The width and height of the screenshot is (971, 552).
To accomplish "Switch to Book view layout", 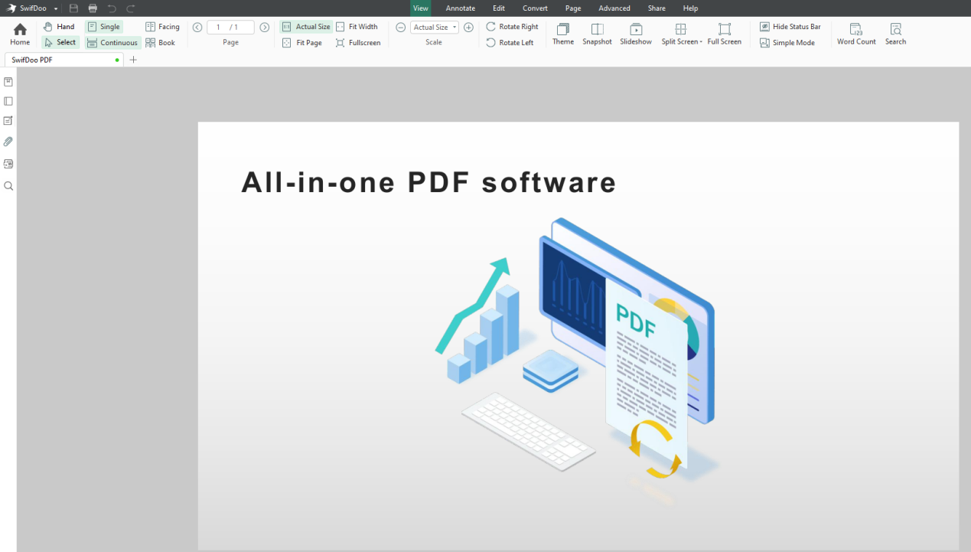I will (161, 43).
